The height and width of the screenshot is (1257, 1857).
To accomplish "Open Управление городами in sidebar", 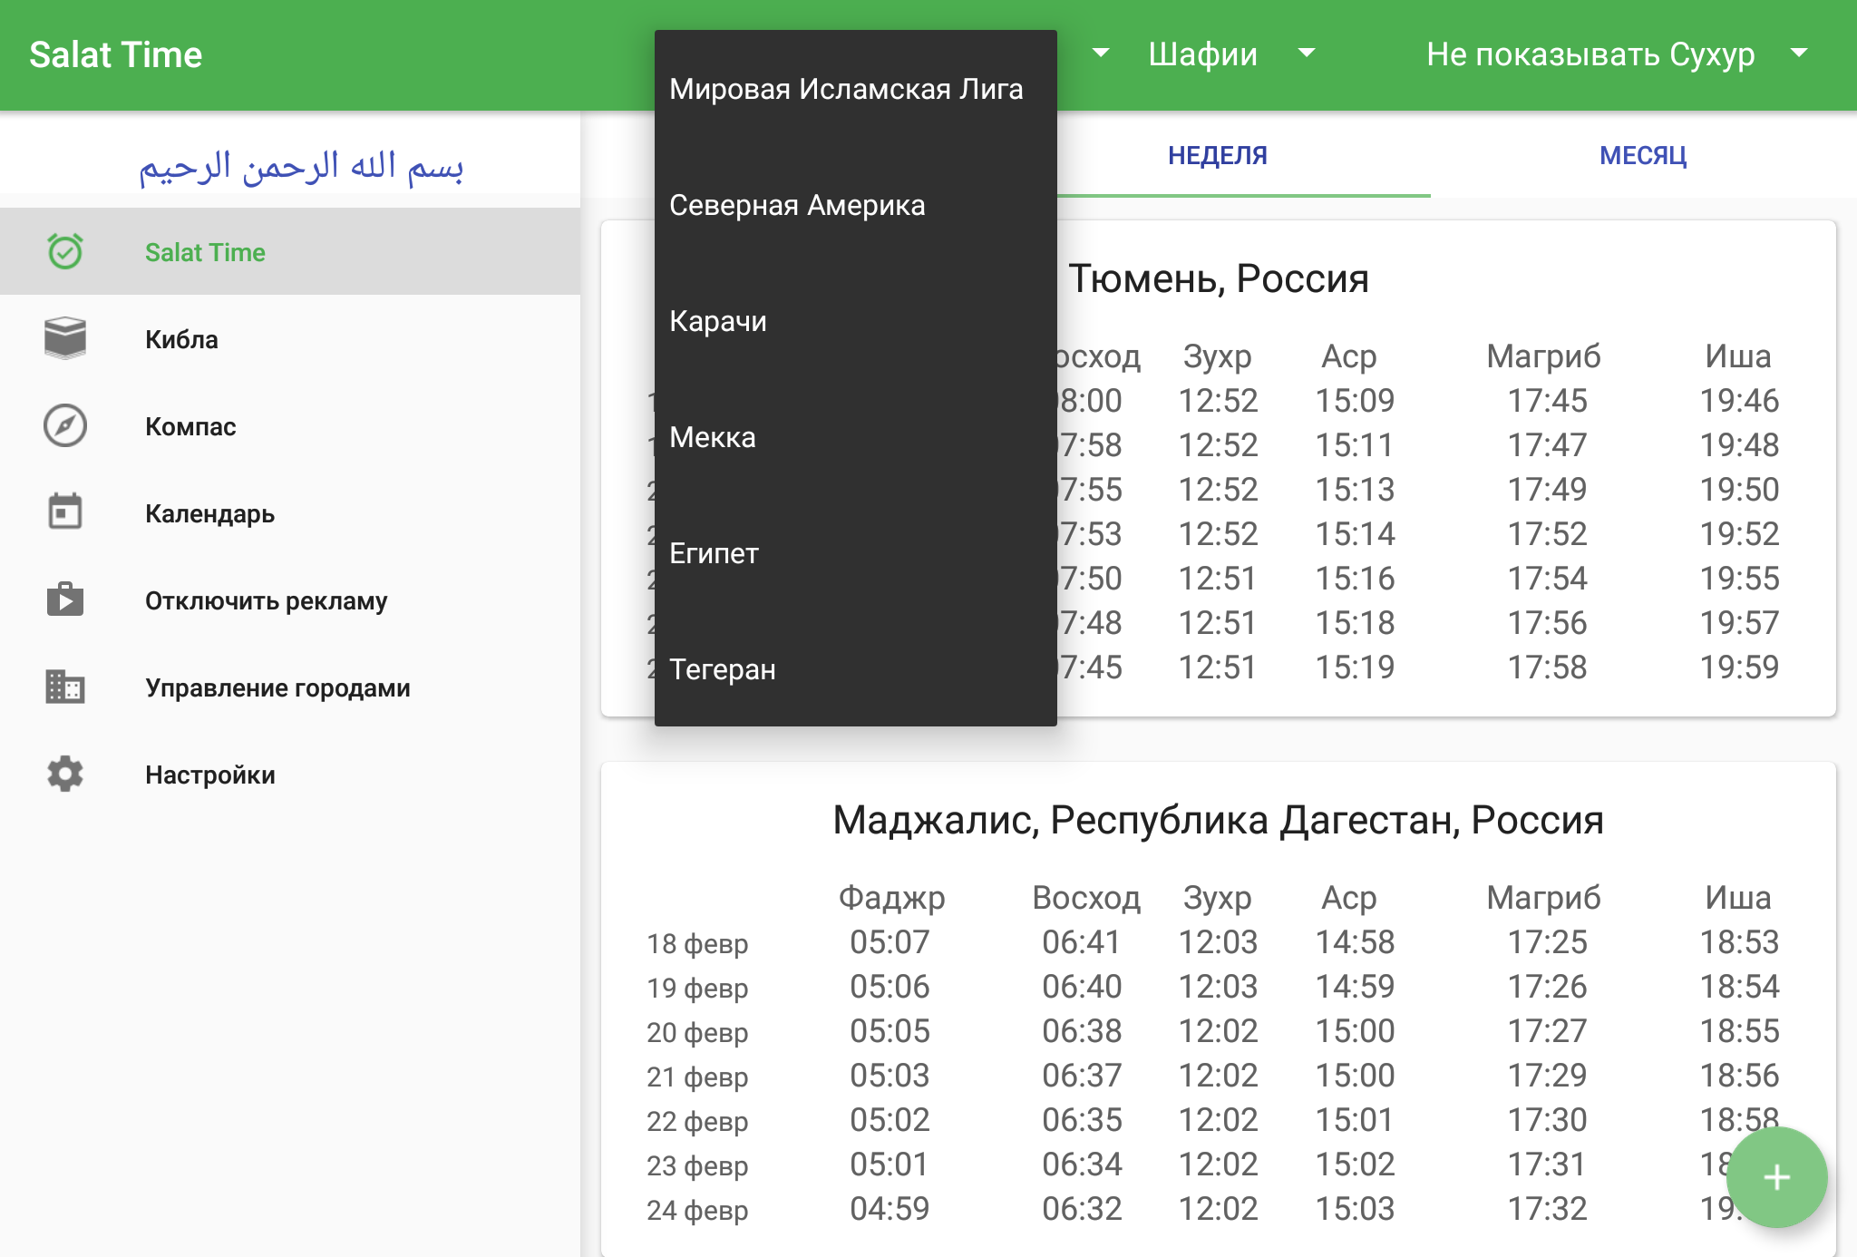I will [277, 687].
